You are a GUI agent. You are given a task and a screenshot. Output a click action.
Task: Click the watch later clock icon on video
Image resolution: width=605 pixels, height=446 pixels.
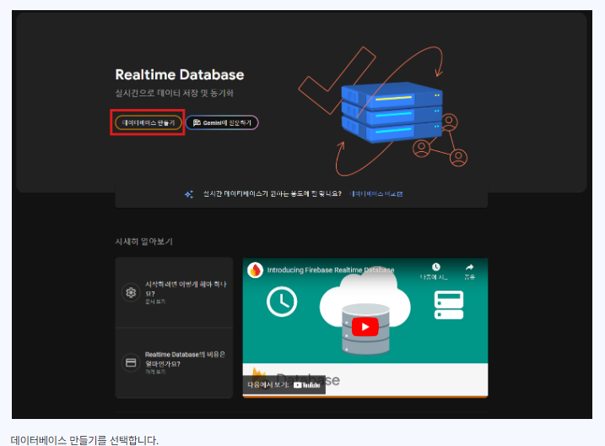435,267
